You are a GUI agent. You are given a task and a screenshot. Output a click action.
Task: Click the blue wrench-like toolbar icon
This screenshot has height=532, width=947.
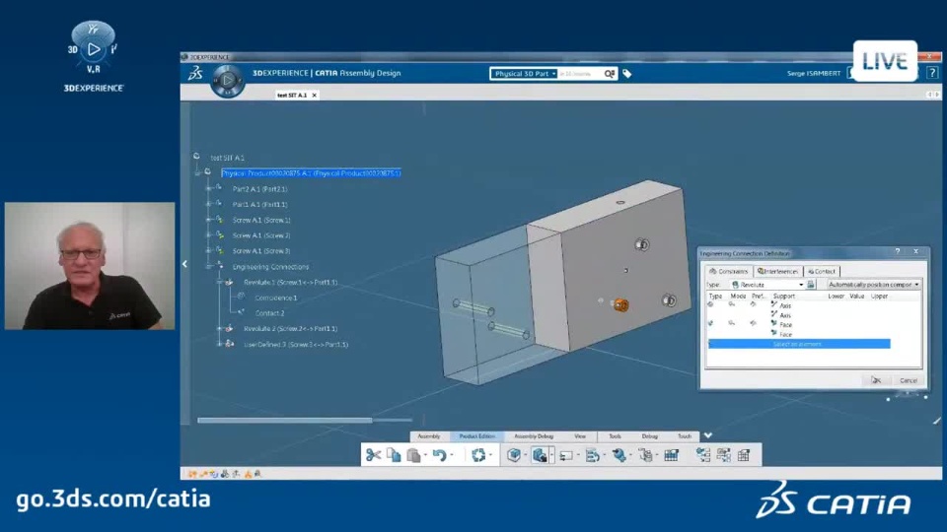[619, 455]
